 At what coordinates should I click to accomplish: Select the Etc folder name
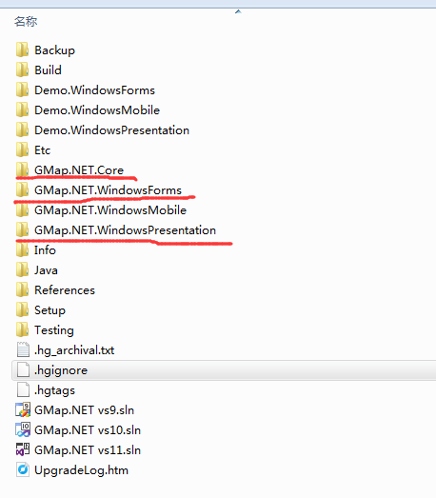click(x=42, y=150)
